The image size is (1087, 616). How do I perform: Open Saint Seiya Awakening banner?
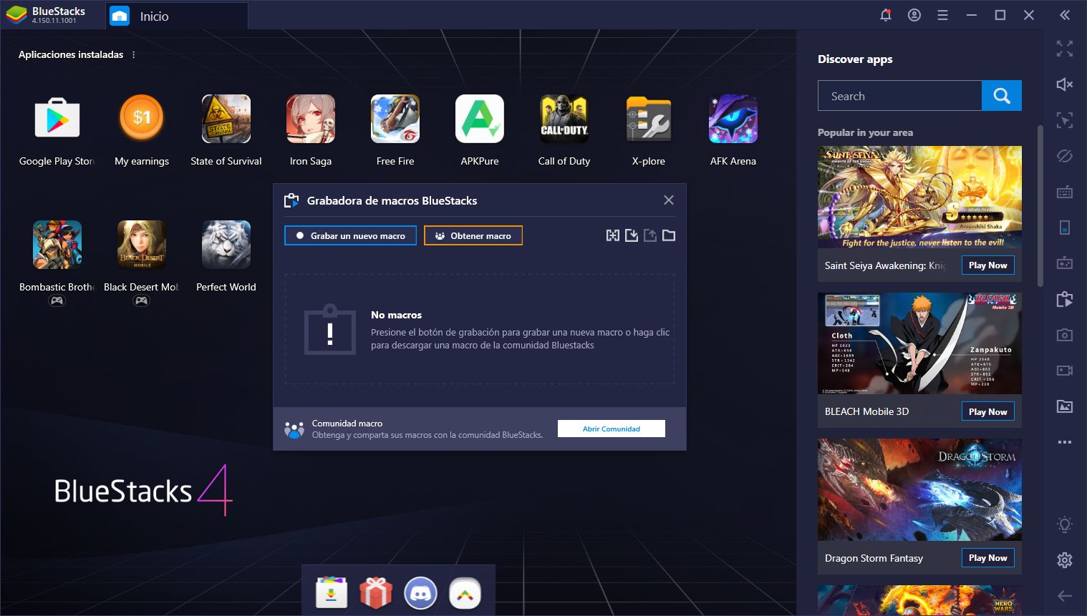(919, 197)
